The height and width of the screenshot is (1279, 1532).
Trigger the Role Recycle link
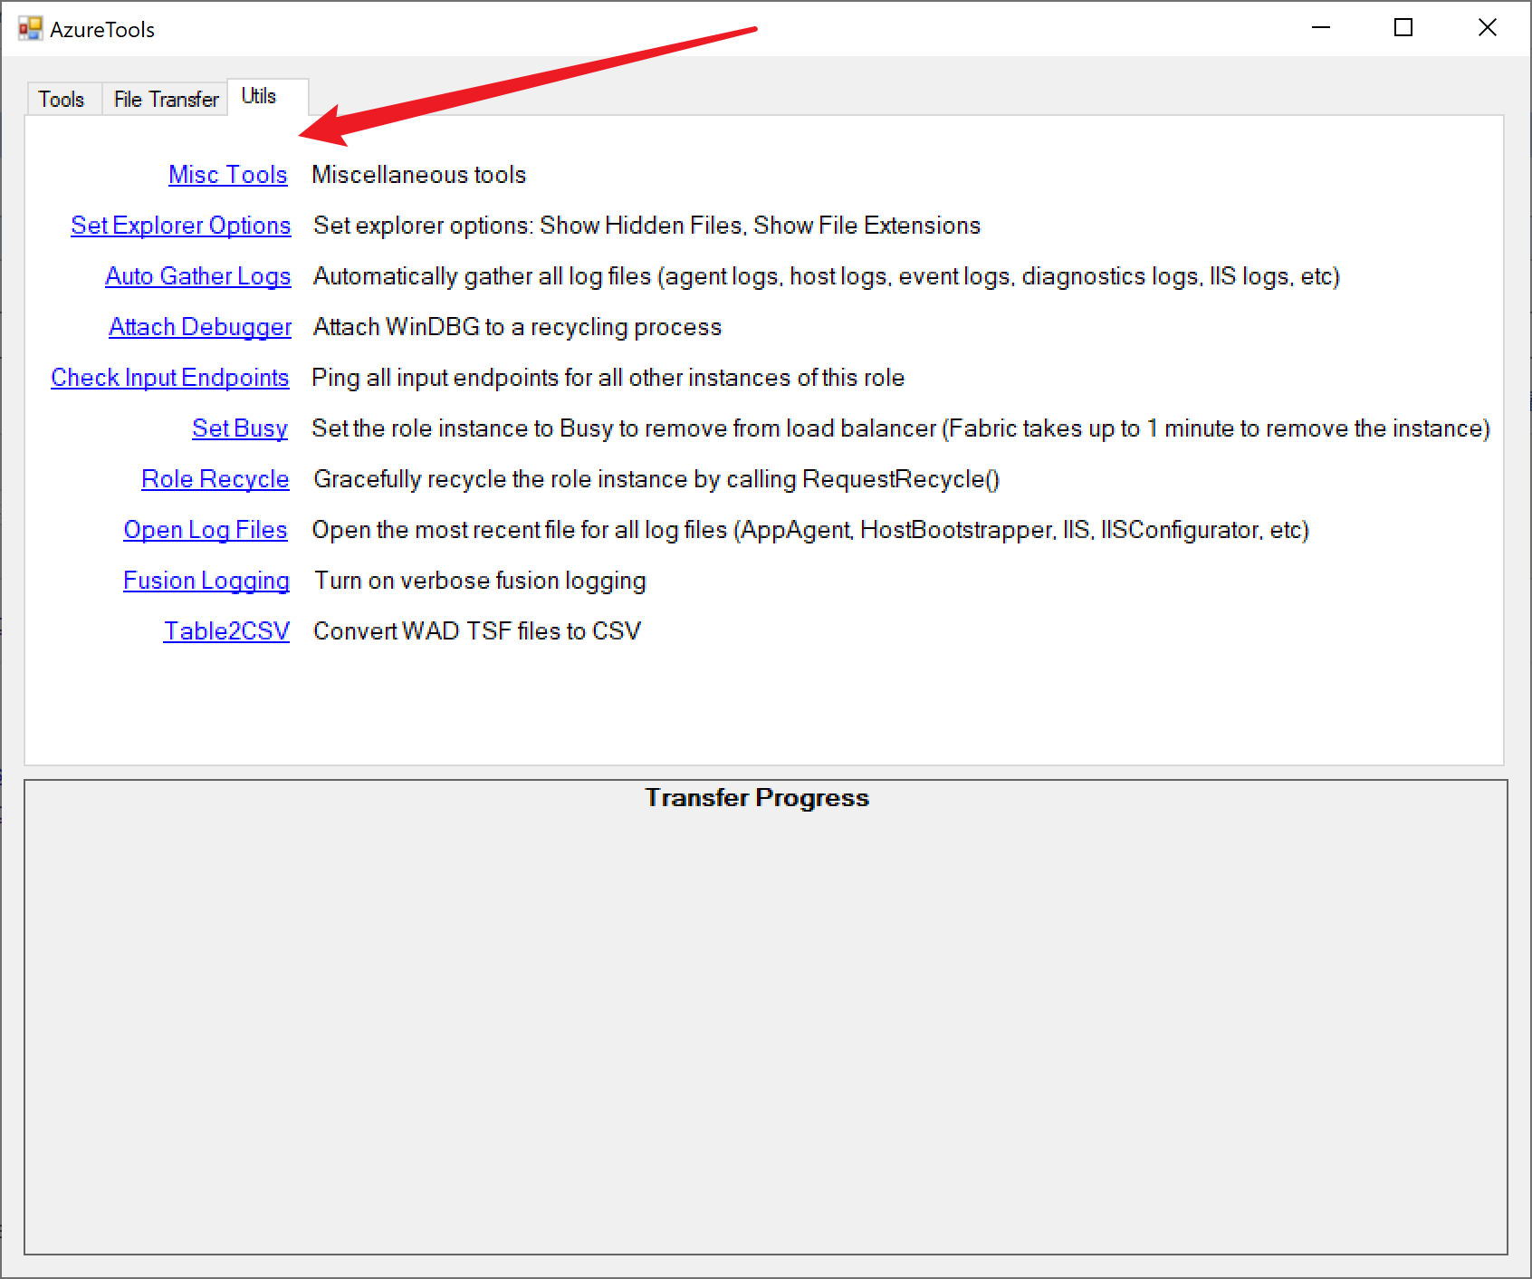click(x=215, y=479)
